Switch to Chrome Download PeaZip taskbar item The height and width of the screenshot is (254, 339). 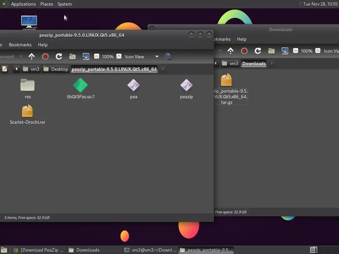(38, 250)
